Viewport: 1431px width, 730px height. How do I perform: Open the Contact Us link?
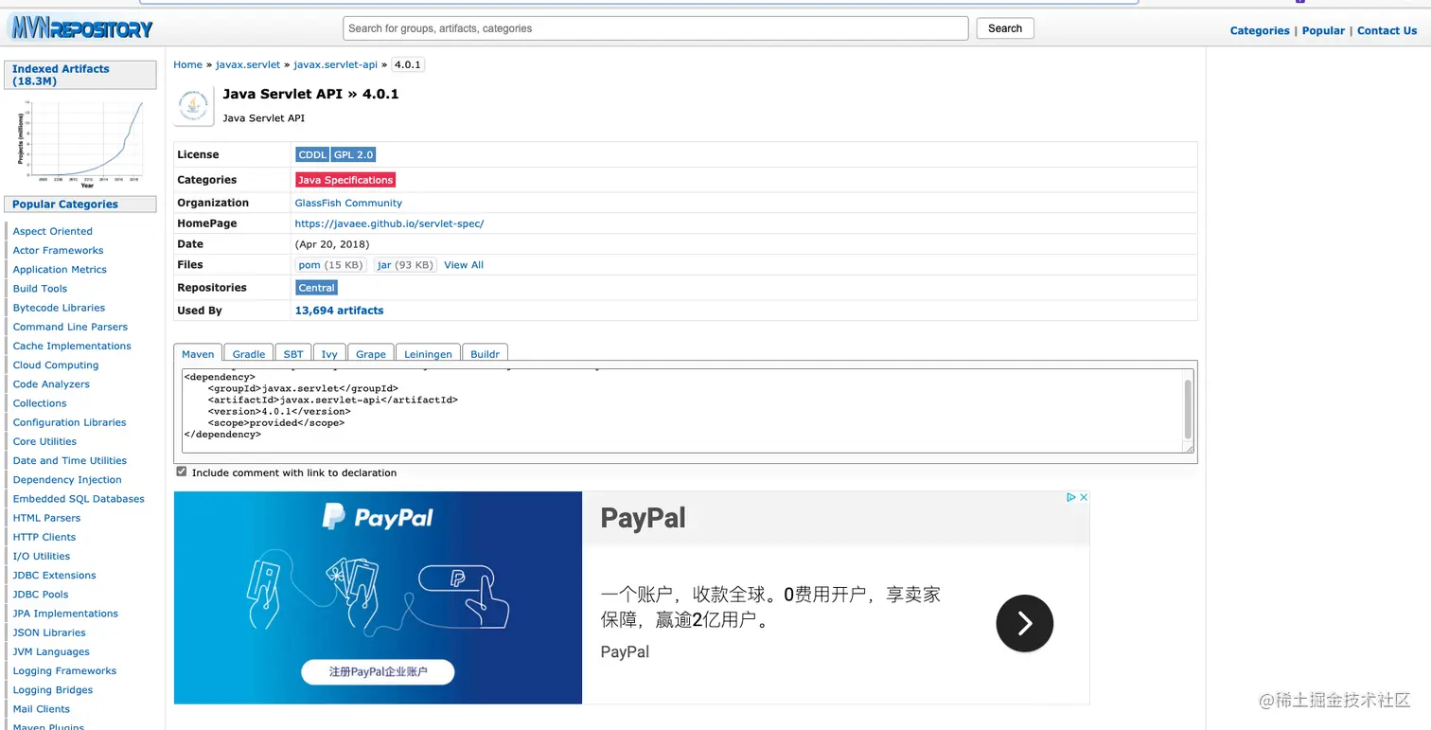pyautogui.click(x=1387, y=30)
